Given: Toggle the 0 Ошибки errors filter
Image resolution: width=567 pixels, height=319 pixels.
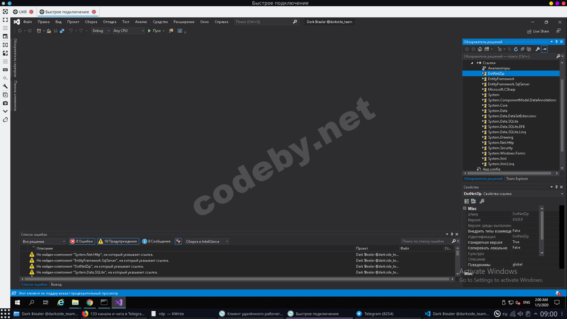Looking at the screenshot, I should pyautogui.click(x=82, y=241).
